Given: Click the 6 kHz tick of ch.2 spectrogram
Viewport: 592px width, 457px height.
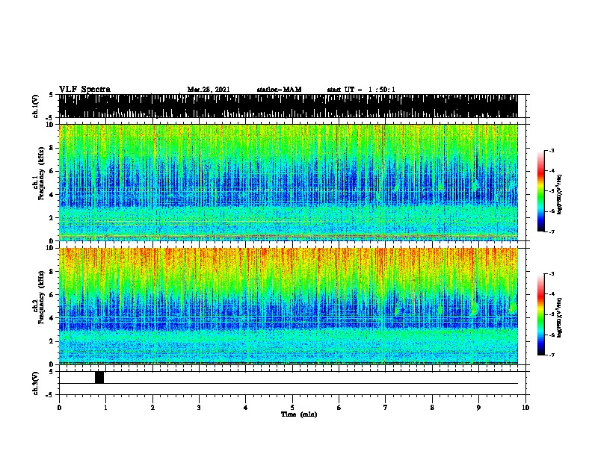Looking at the screenshot, I should (52, 295).
